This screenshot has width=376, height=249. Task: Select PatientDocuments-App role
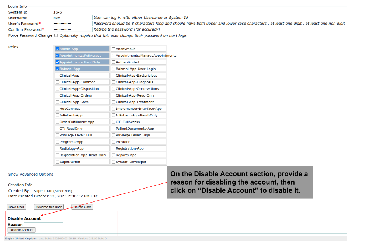pos(114,129)
